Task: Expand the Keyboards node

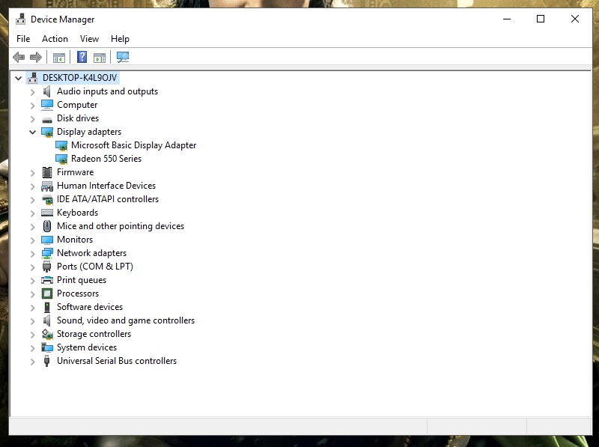Action: [33, 213]
